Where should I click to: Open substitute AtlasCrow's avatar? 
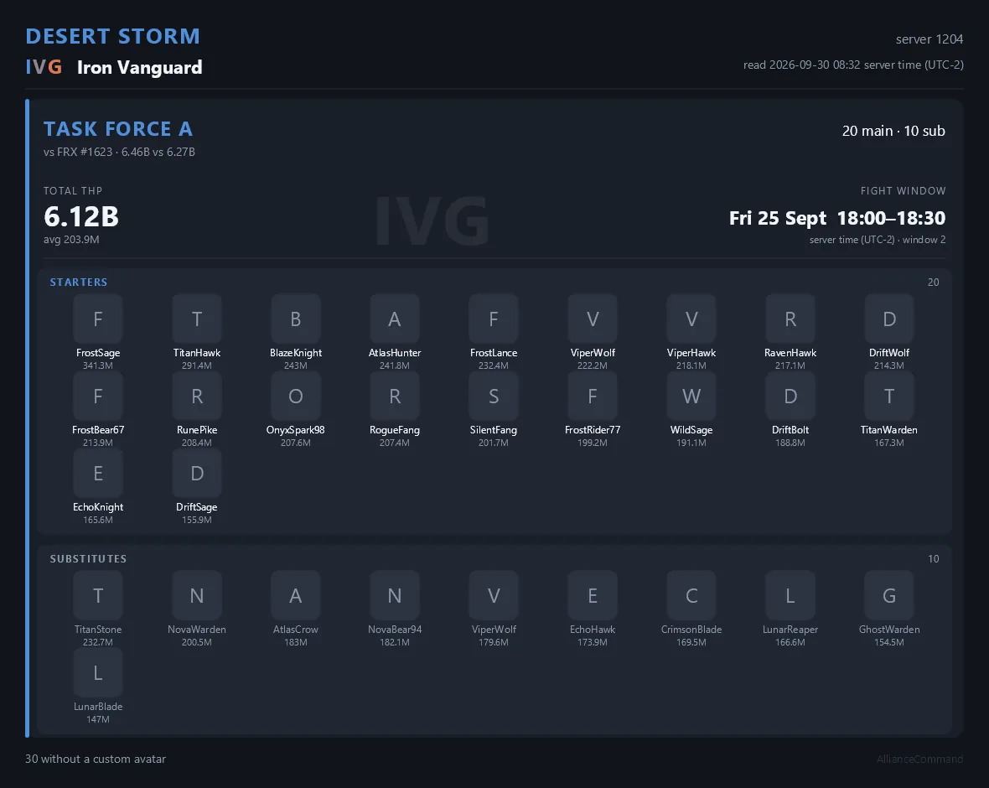(296, 595)
